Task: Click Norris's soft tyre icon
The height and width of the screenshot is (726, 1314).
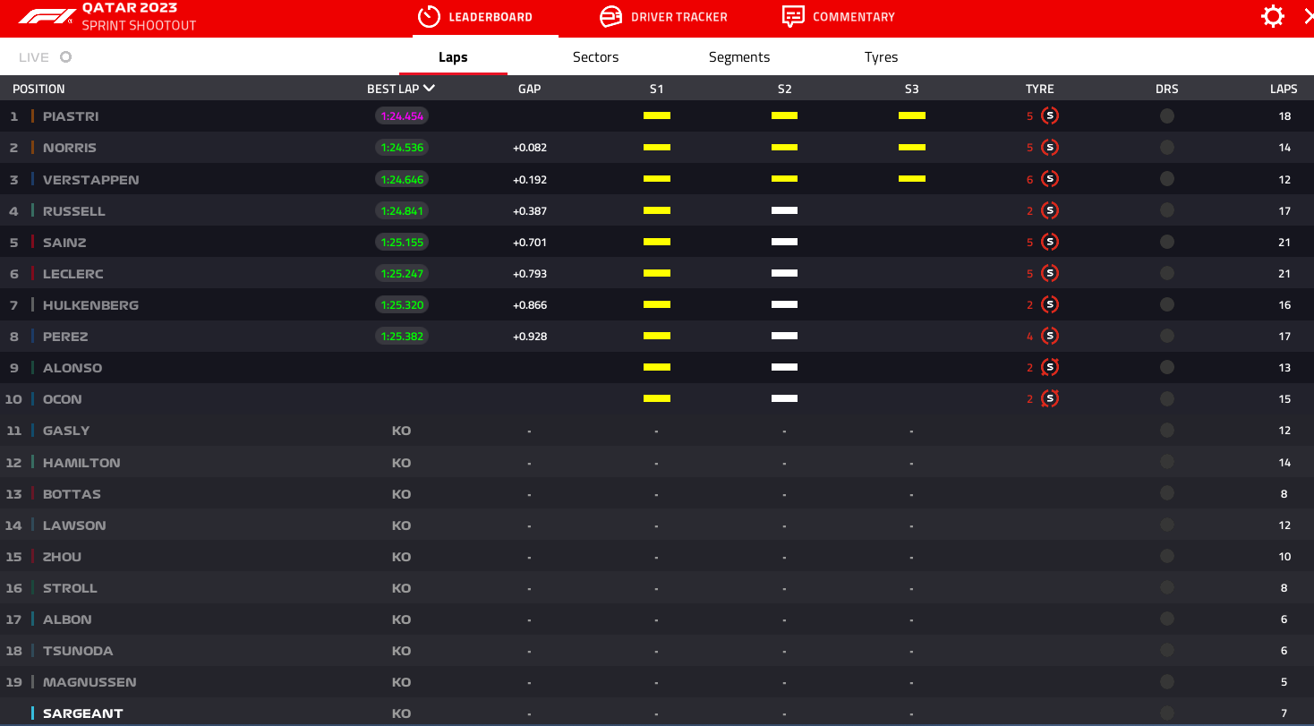Action: click(x=1050, y=148)
